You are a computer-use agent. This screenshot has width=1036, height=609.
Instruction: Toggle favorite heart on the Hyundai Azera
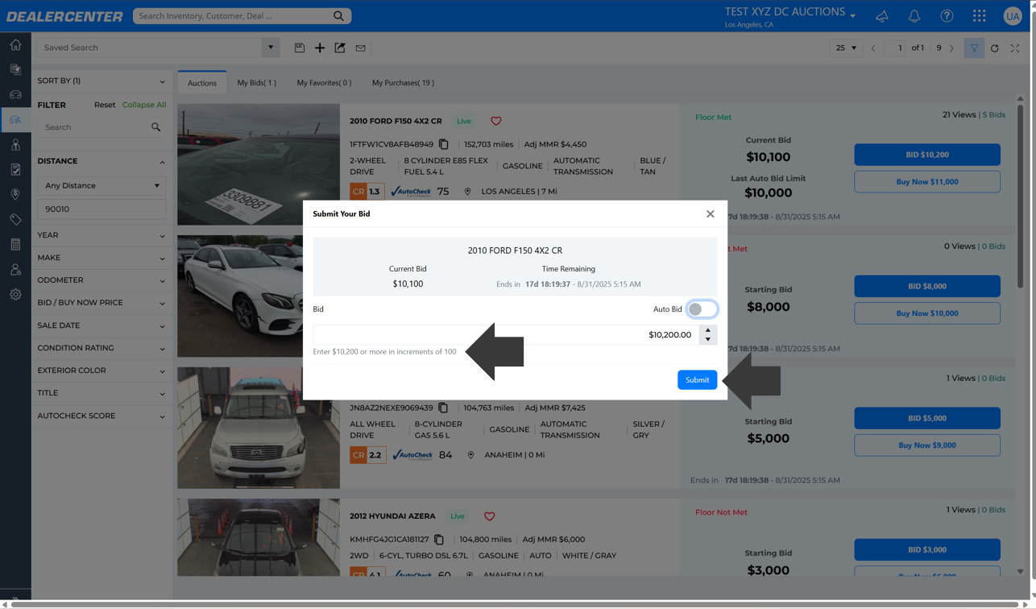click(490, 516)
